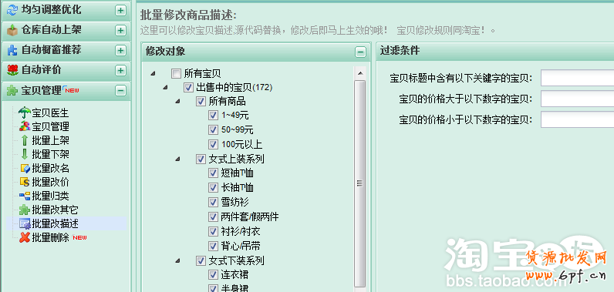Select the 批量上架 up-arrow icon

pyautogui.click(x=25, y=140)
